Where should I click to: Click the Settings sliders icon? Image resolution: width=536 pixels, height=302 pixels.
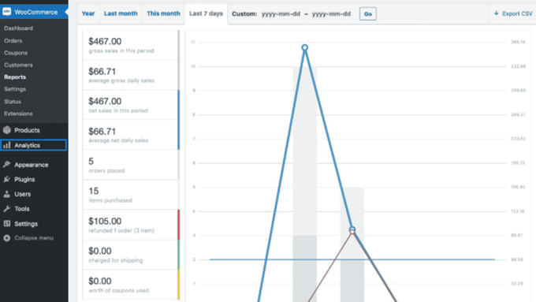[x=7, y=224]
